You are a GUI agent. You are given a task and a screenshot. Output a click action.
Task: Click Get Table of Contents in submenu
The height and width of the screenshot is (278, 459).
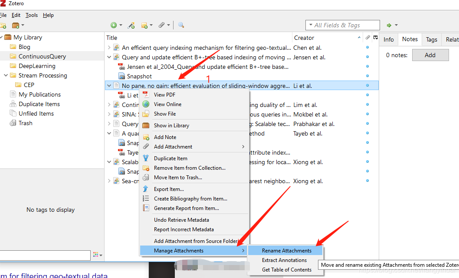[285, 269]
